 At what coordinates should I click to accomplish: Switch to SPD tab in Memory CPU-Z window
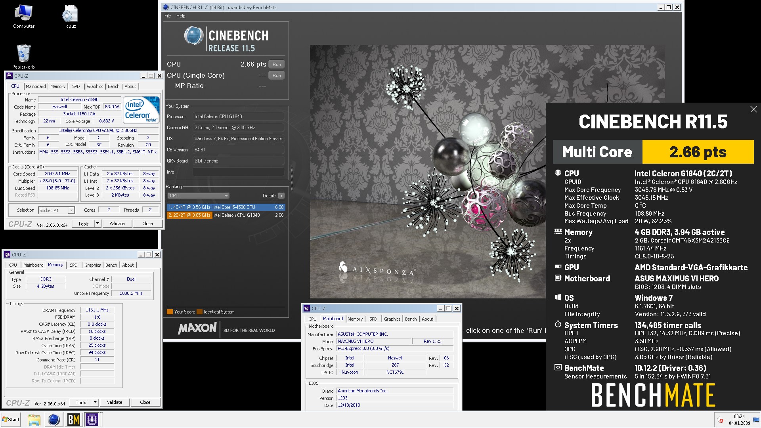point(74,265)
